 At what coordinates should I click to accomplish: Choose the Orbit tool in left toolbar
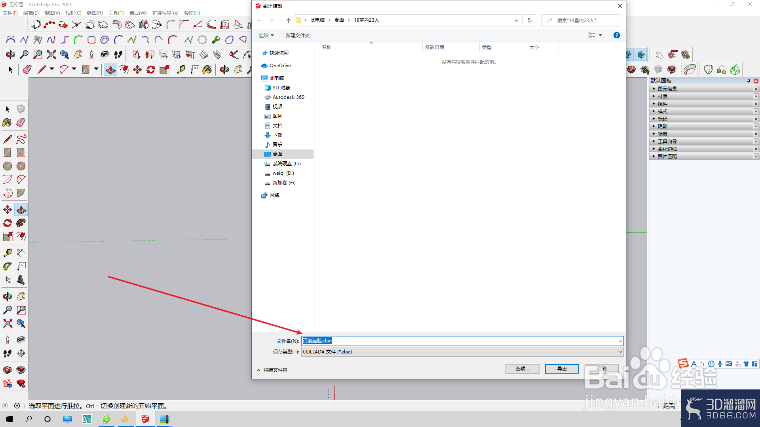pos(8,297)
